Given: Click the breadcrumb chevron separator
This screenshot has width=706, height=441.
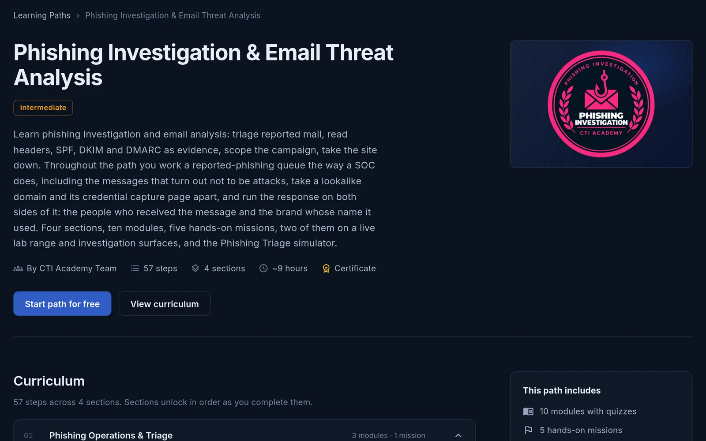Looking at the screenshot, I should 78,16.
